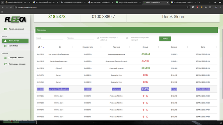Open Личный счет in the sidebar
This screenshot has height=125, width=223.
click(15, 41)
